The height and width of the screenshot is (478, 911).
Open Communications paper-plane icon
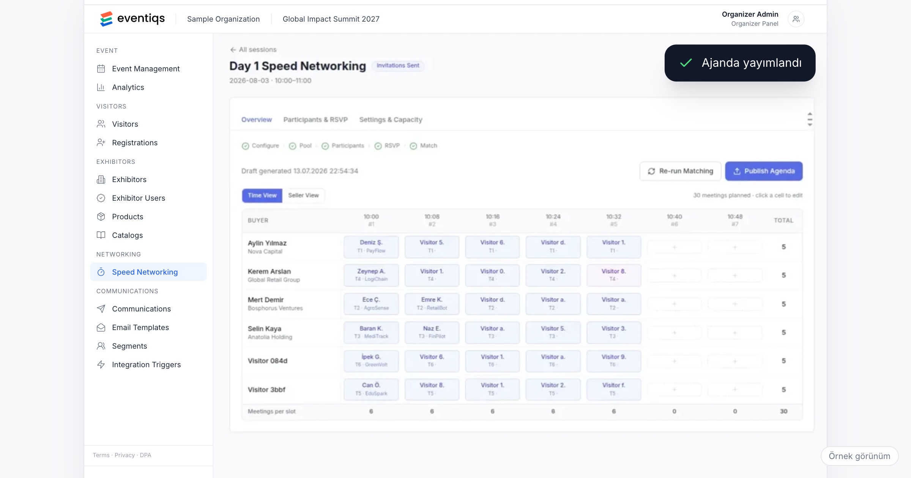101,309
